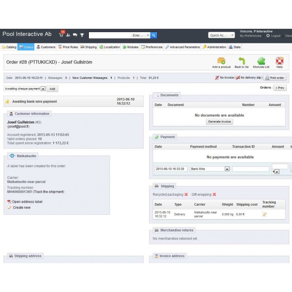Open the Bank Wire payment method dropdown

point(210,169)
